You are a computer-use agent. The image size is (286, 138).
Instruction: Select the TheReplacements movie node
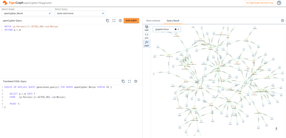point(169,55)
